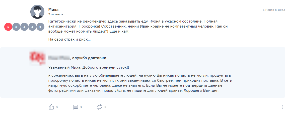Click the repost arrows icon
The width and height of the screenshot is (290, 113).
[100, 107]
